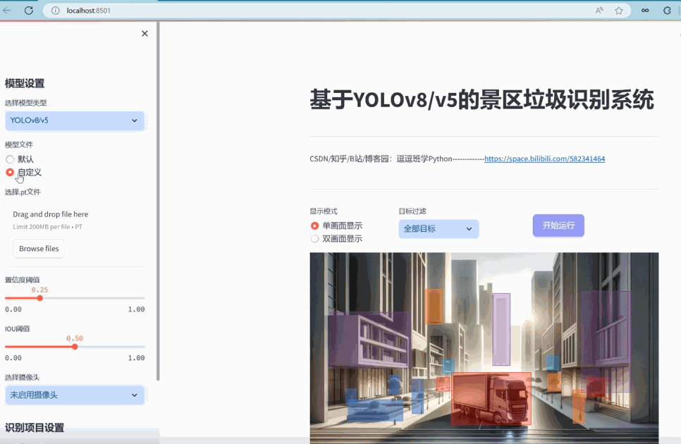Click the browser back navigation arrow

[7, 10]
